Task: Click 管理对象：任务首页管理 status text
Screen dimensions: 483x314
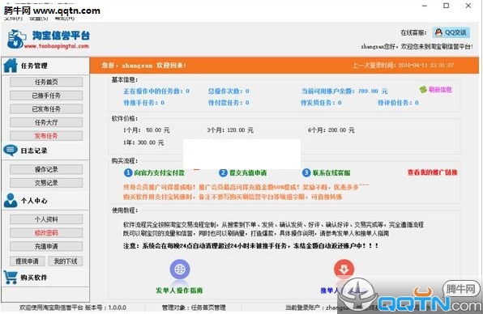Action: point(194,308)
